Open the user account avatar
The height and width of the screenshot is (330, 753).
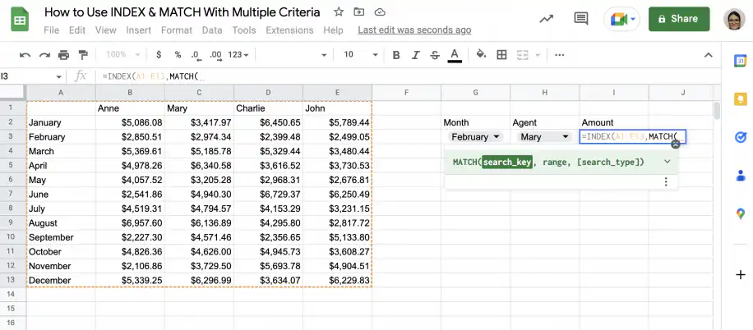point(734,19)
